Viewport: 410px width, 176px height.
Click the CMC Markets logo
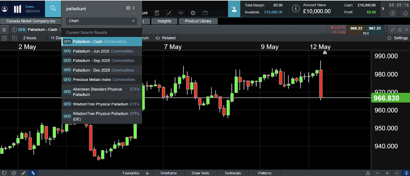[18, 9]
